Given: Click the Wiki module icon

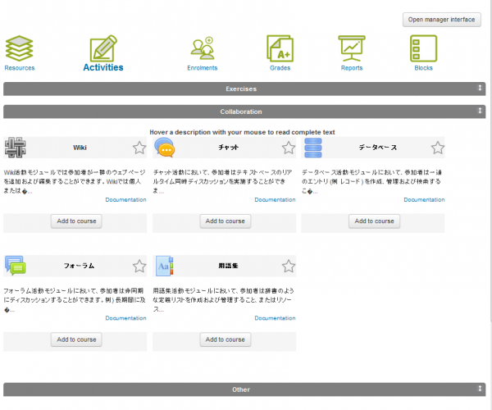Looking at the screenshot, I should point(15,148).
